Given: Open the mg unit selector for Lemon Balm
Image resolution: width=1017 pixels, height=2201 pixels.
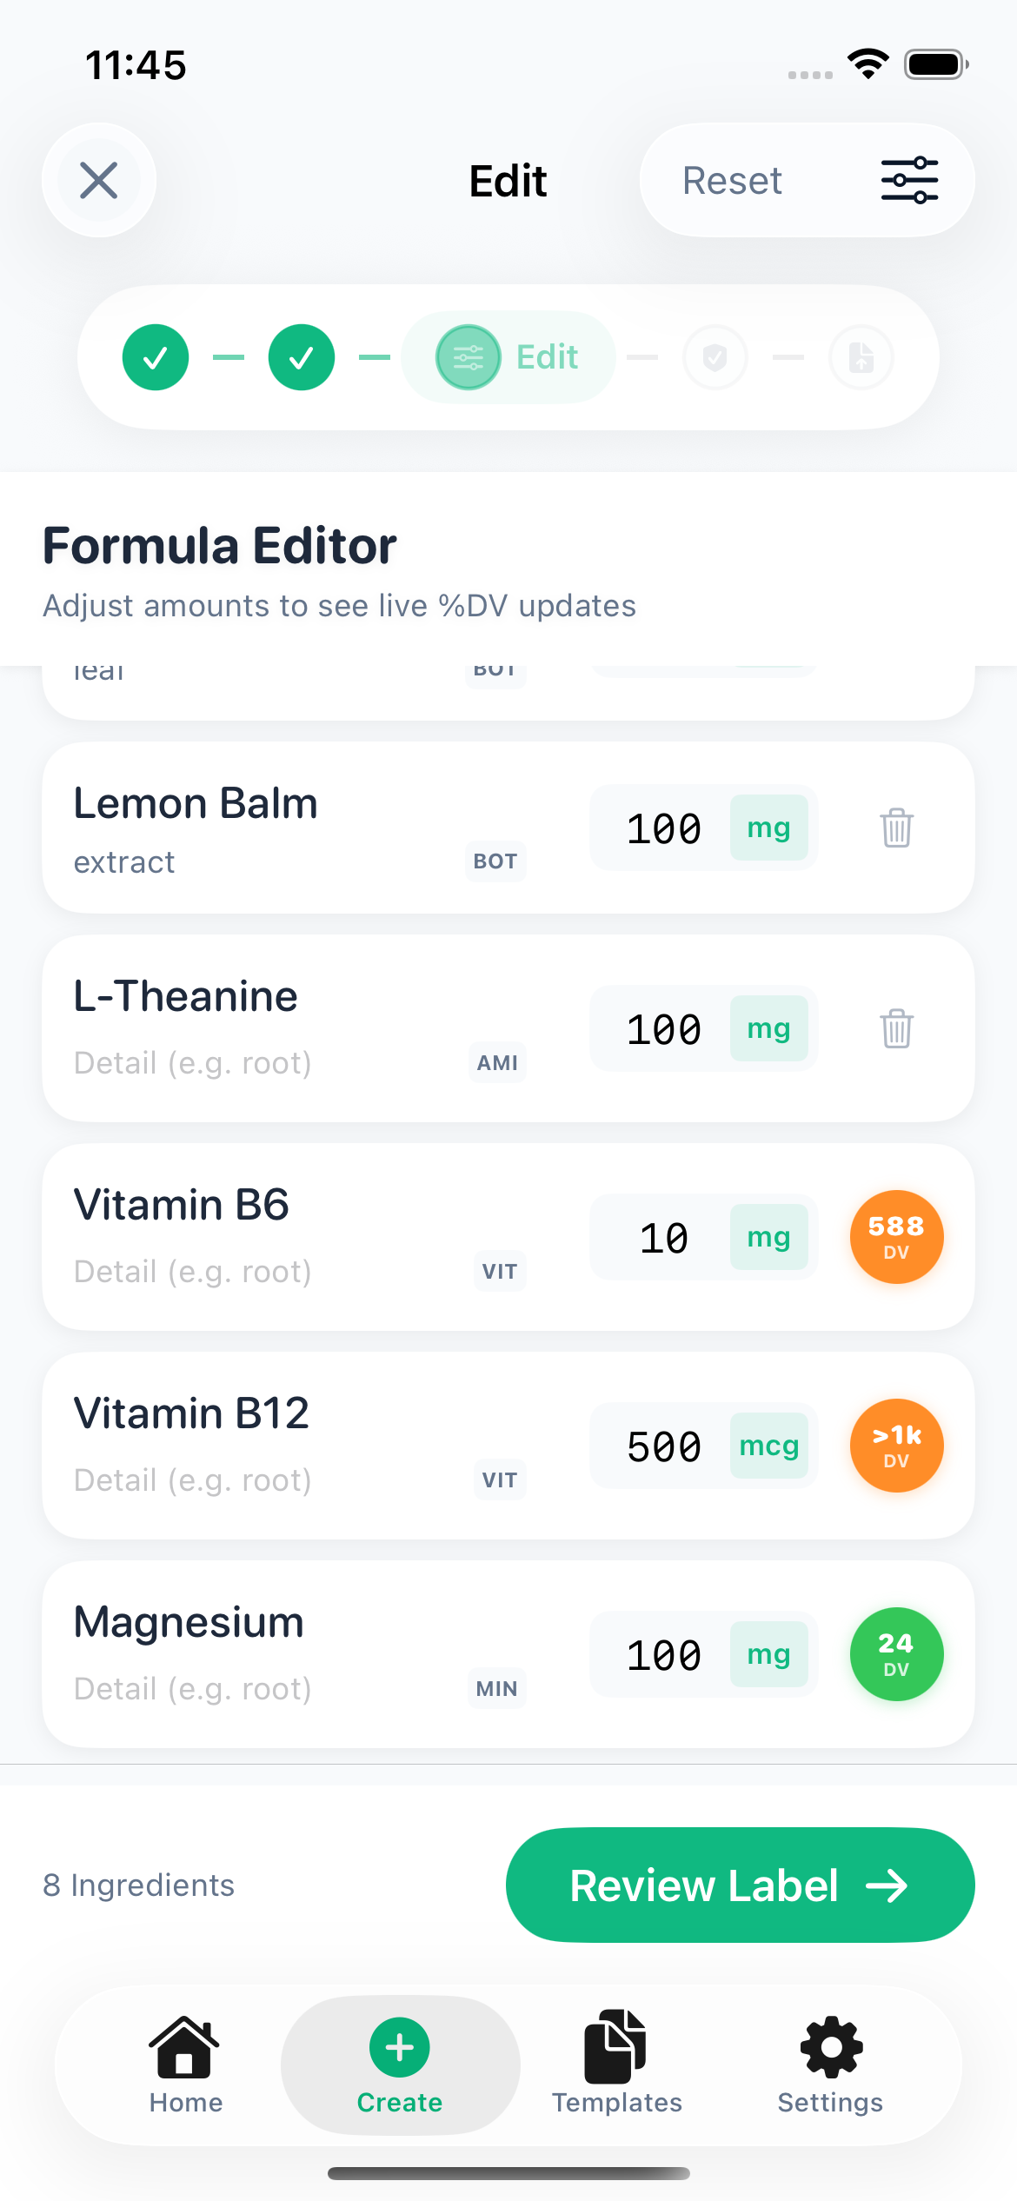Looking at the screenshot, I should tap(768, 828).
